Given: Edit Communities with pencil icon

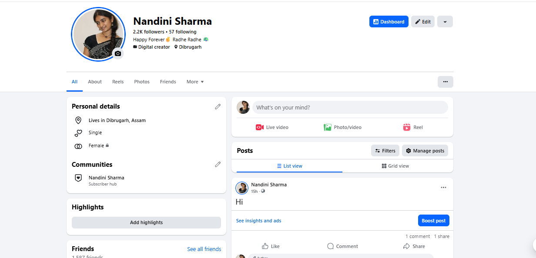Looking at the screenshot, I should 218,165.
